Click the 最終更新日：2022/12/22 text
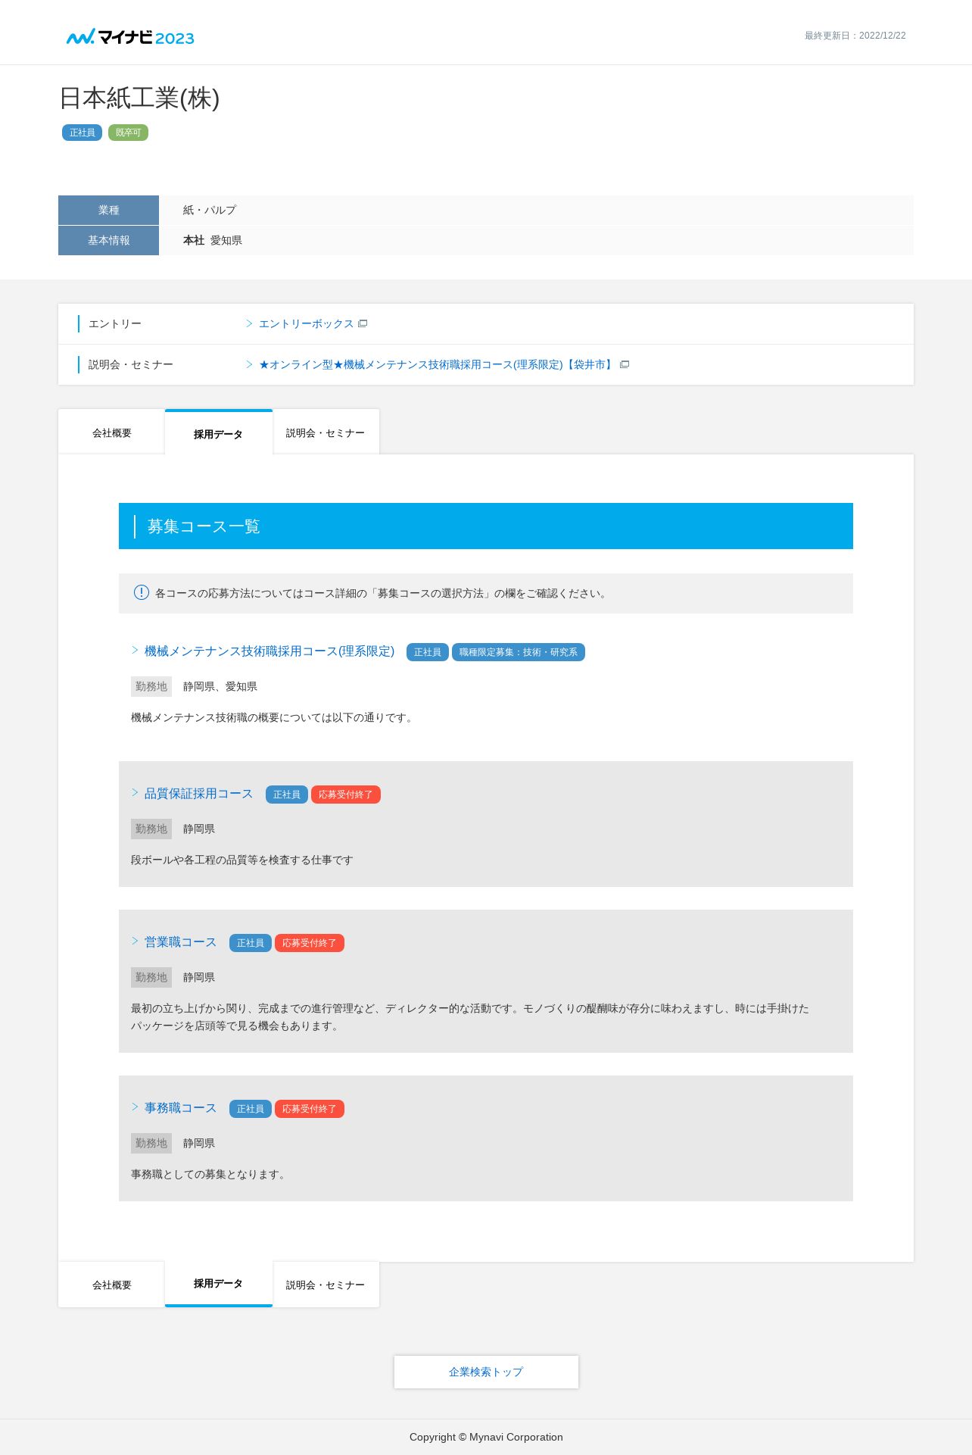 [x=855, y=36]
